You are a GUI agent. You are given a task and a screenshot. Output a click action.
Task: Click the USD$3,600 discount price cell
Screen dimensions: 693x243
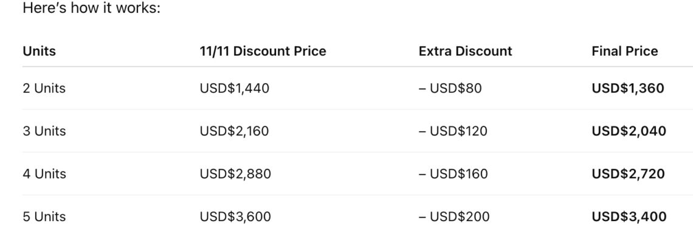pyautogui.click(x=235, y=217)
